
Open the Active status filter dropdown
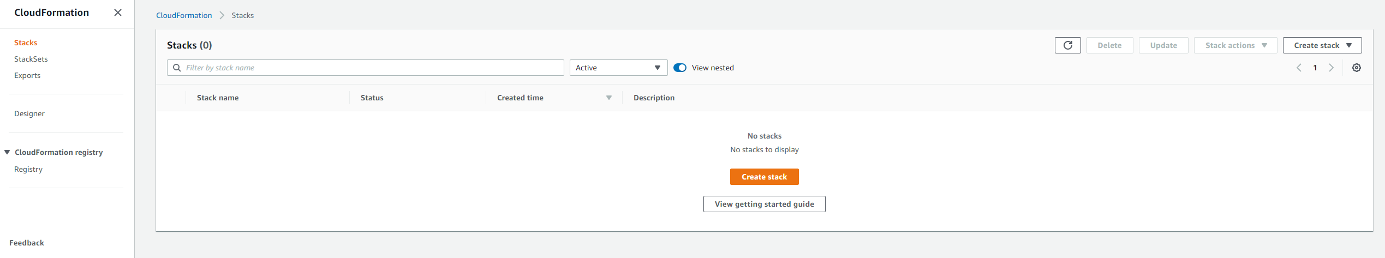click(x=618, y=68)
